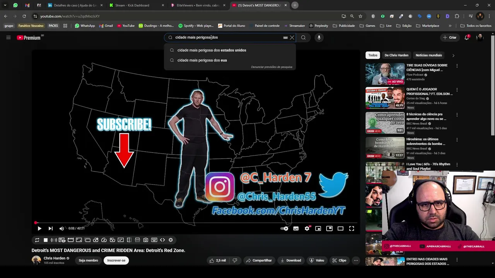Click the Seja membro button
495x278 pixels.
pyautogui.click(x=89, y=260)
